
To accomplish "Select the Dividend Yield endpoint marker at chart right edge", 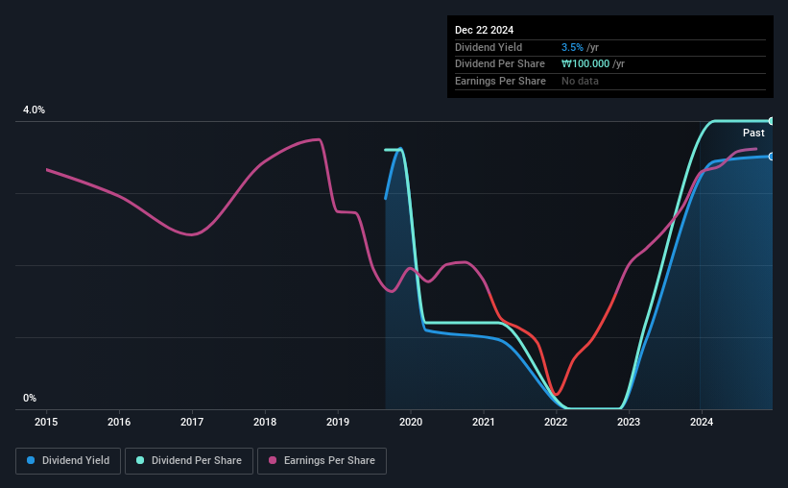I will [771, 157].
